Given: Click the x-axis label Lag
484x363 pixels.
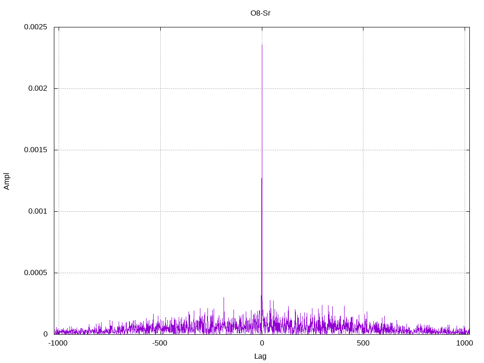Looking at the screenshot, I should point(260,356).
